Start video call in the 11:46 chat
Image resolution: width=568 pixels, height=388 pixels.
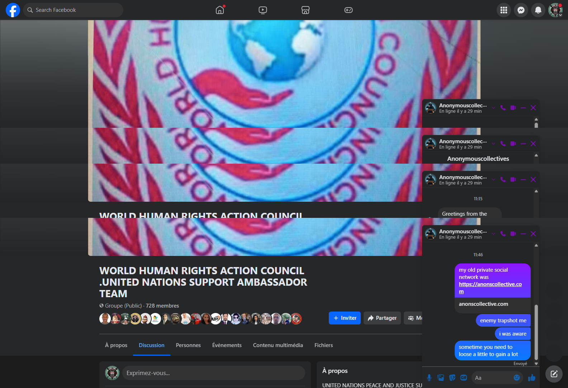pos(513,234)
